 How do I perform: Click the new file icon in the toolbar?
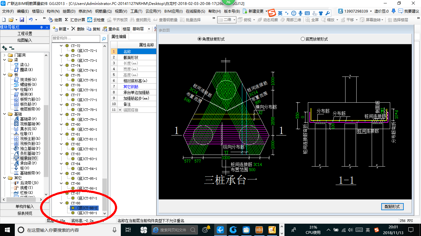click(3, 20)
